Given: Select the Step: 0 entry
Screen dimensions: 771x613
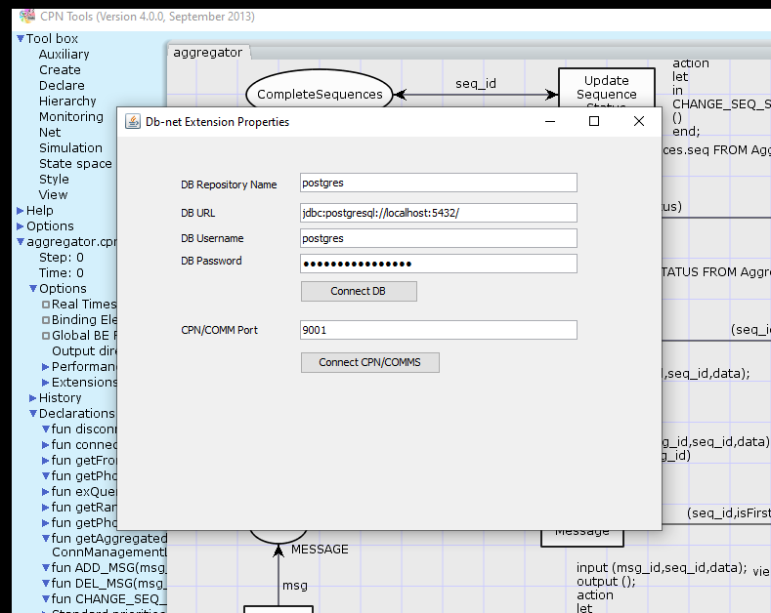Looking at the screenshot, I should pos(62,258).
